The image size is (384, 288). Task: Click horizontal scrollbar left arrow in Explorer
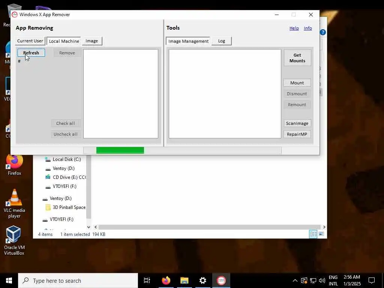(96, 227)
